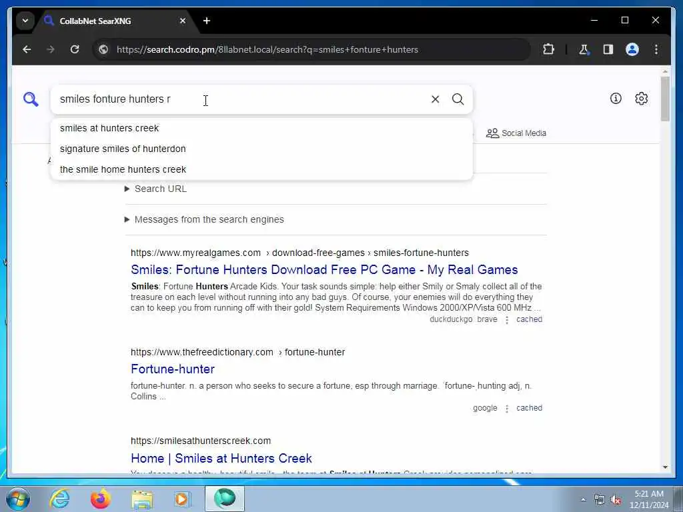
Task: Submit search with the magnifier button
Action: coord(458,99)
